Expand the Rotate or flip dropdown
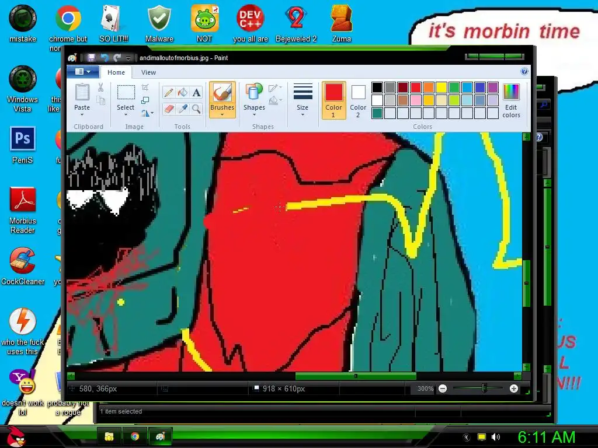This screenshot has width=598, height=448. (148, 113)
